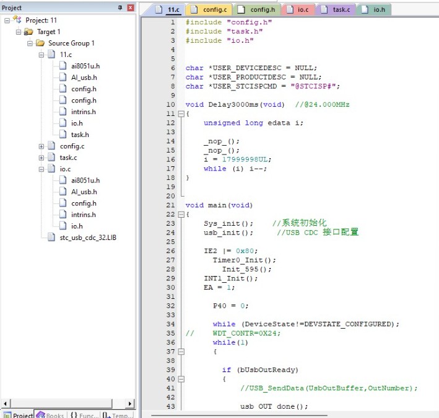439x418 pixels.
Task: Click the Project: 11 root icon
Action: [x=17, y=20]
